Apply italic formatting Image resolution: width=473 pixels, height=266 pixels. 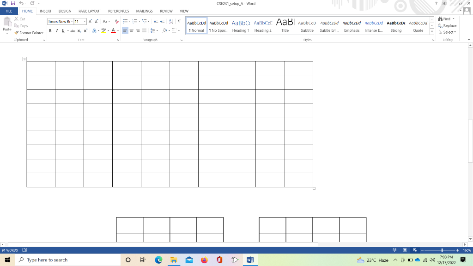pyautogui.click(x=57, y=30)
